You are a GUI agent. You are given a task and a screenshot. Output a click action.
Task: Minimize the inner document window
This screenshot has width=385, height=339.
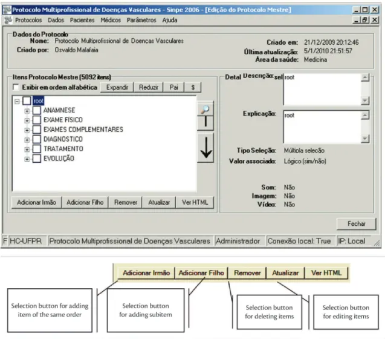tap(357, 20)
